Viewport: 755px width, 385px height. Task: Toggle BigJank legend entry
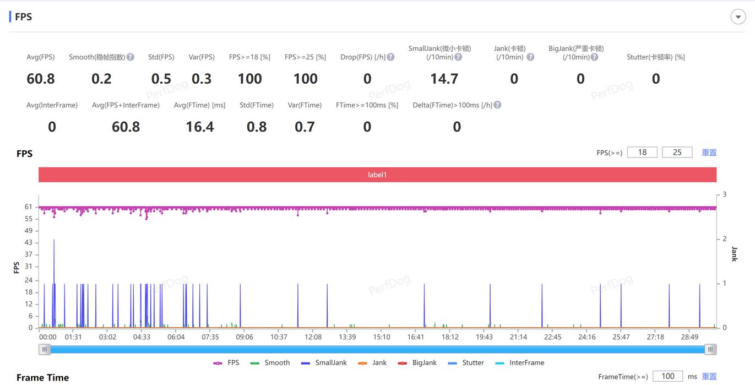pyautogui.click(x=417, y=362)
